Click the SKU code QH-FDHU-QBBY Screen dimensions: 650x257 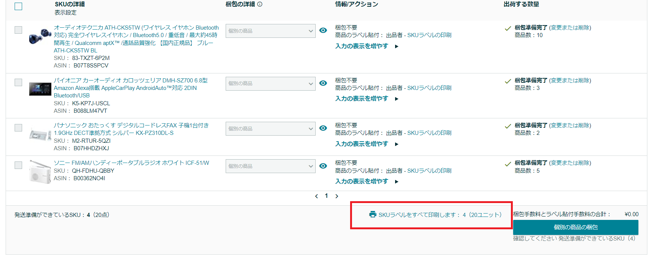point(93,171)
